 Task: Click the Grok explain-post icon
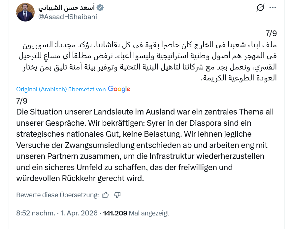click(260, 8)
